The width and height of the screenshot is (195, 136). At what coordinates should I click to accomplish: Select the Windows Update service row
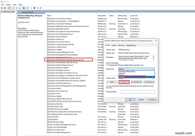(x=75, y=96)
